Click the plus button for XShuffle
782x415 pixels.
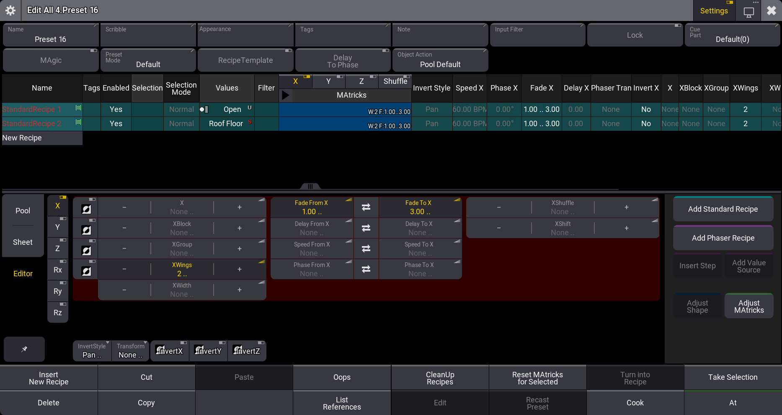coord(627,207)
